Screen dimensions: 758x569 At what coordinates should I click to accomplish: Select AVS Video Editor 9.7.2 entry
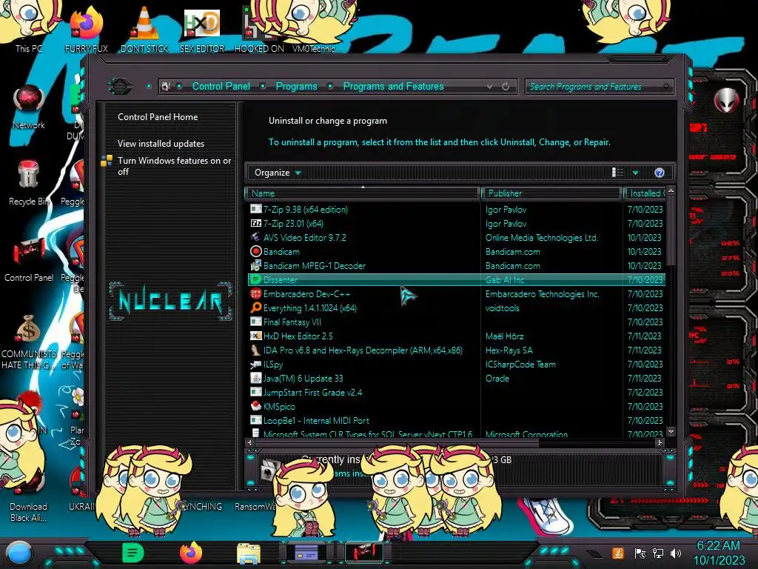457,238
